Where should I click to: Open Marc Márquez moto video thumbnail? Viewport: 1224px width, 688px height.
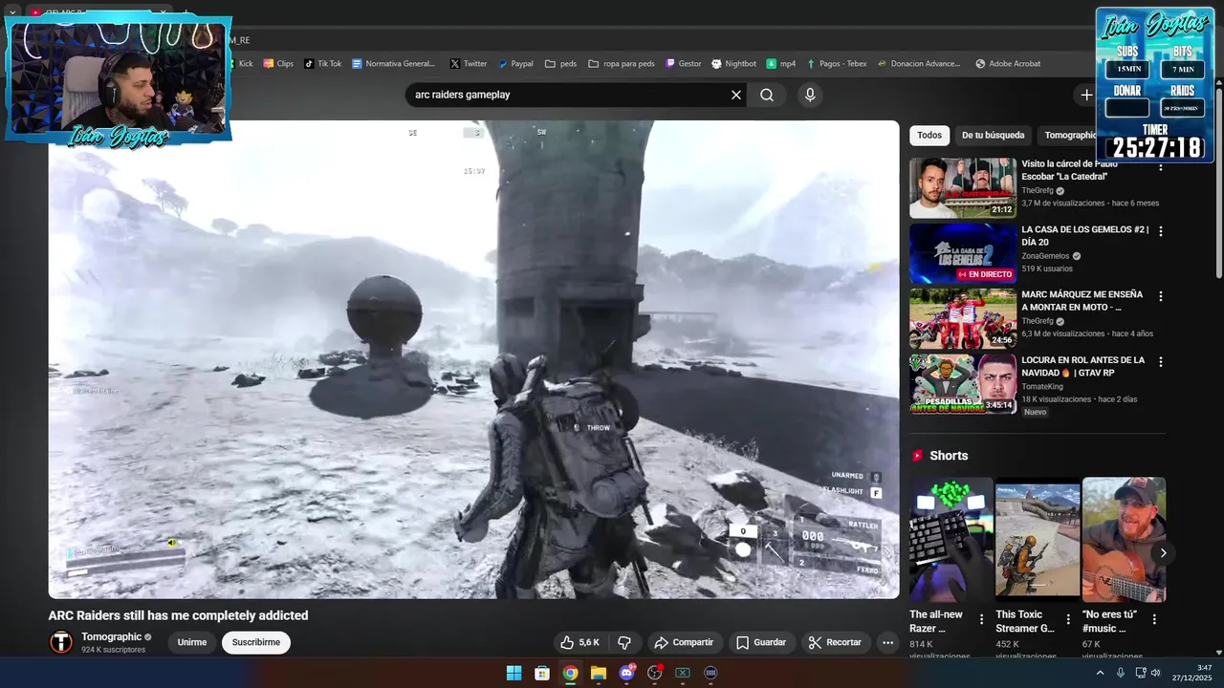pyautogui.click(x=963, y=319)
